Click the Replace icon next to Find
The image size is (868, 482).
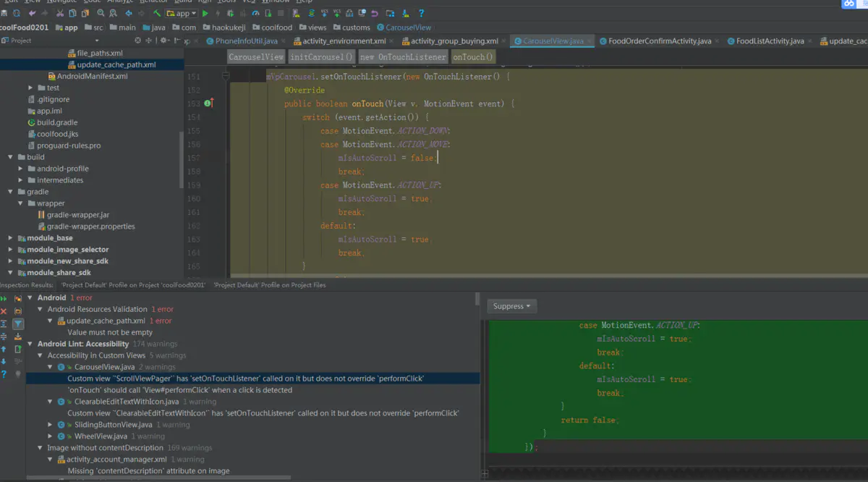(114, 13)
